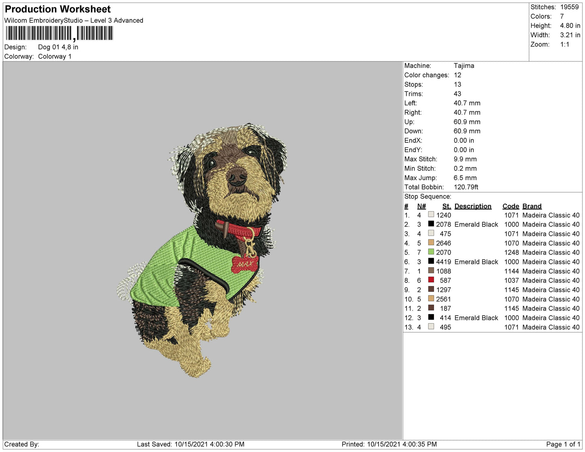Click 'Madeira Classic 40' in stop row 13
This screenshot has height=452, width=585.
(x=551, y=327)
